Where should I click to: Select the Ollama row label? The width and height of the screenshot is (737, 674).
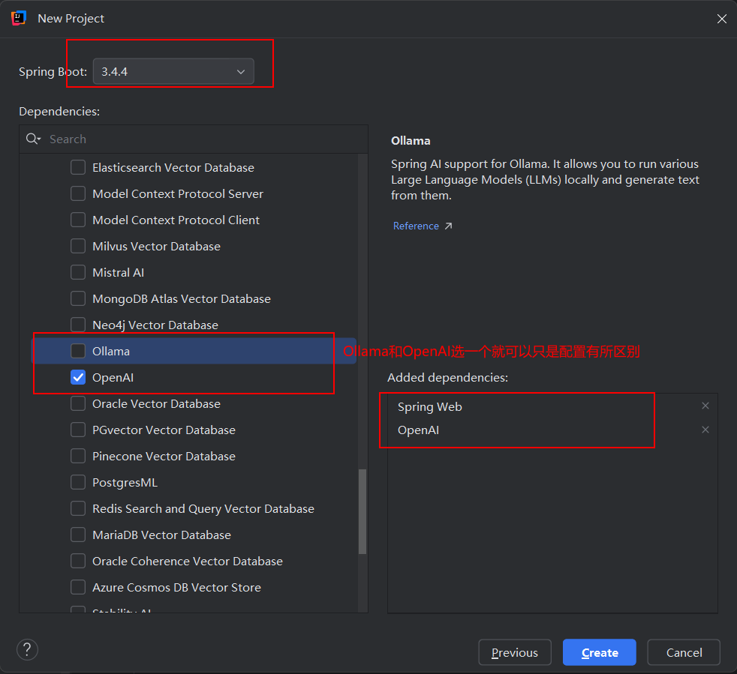click(111, 352)
